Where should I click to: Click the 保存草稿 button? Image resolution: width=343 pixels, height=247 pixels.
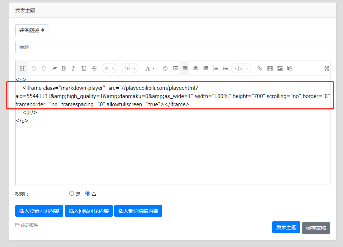click(316, 228)
